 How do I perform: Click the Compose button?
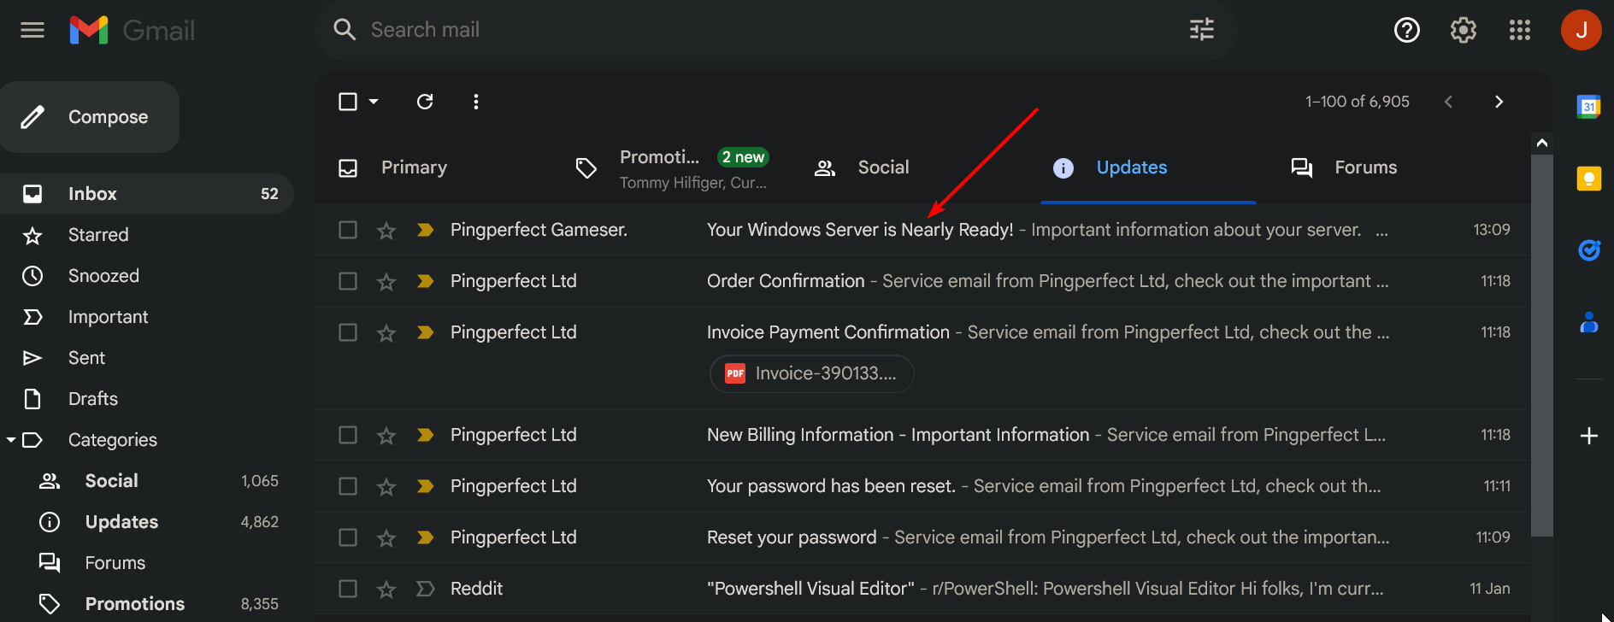click(x=91, y=117)
